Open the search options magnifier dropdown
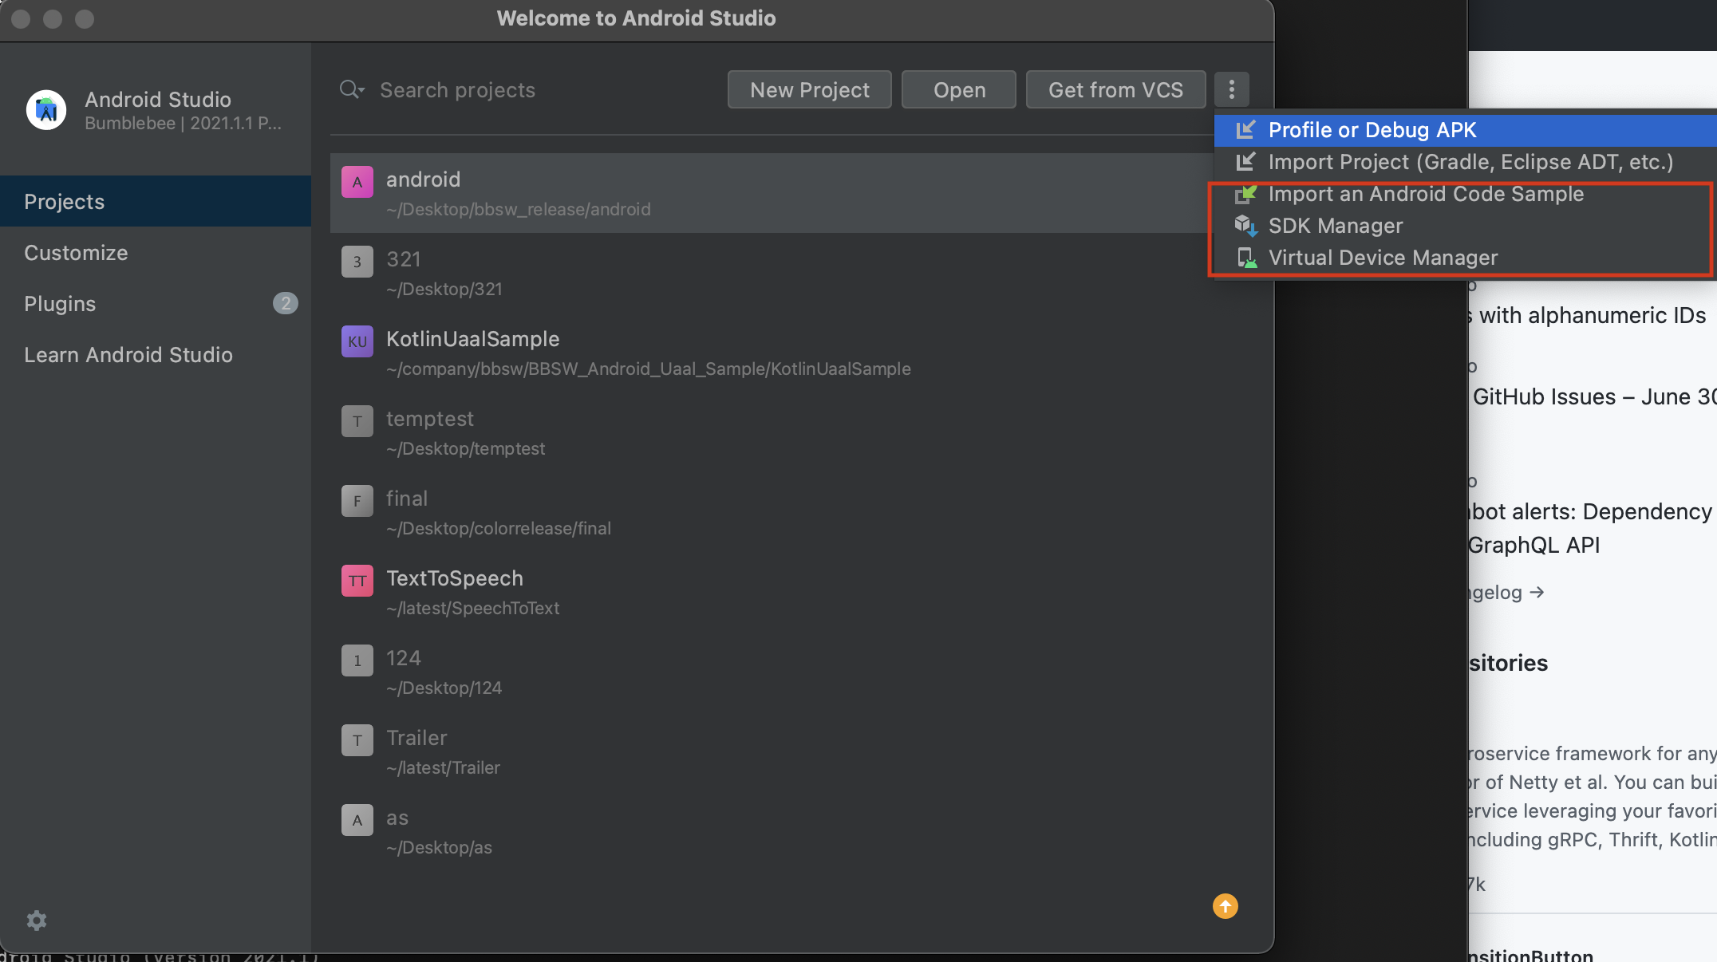The height and width of the screenshot is (962, 1717). (352, 89)
